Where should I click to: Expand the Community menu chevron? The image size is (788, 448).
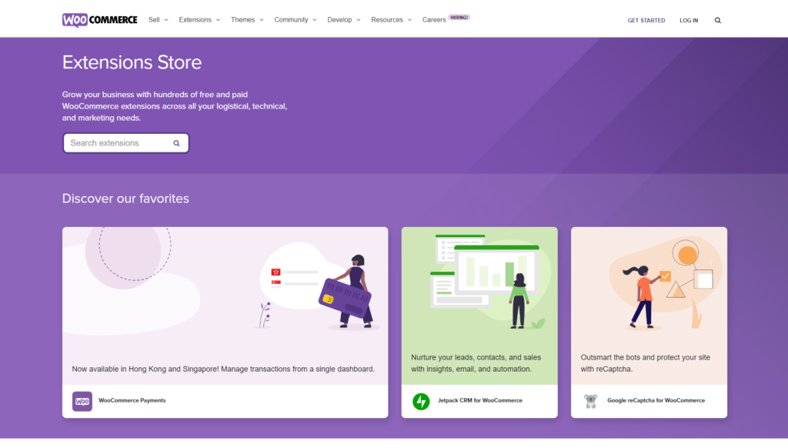pos(315,20)
